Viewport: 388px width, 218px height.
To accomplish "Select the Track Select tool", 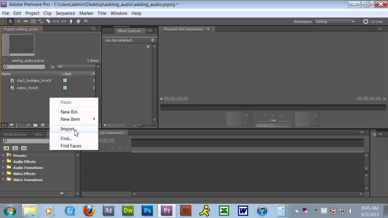I will click(18, 21).
